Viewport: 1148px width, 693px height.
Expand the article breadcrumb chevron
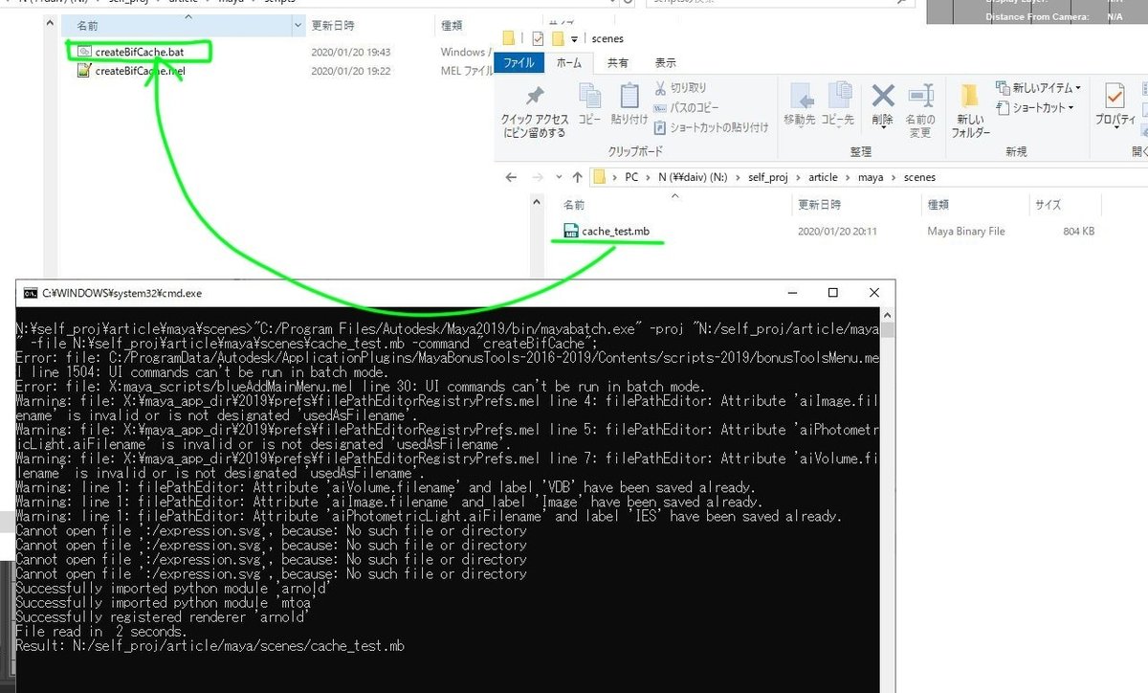pyautogui.click(x=847, y=177)
